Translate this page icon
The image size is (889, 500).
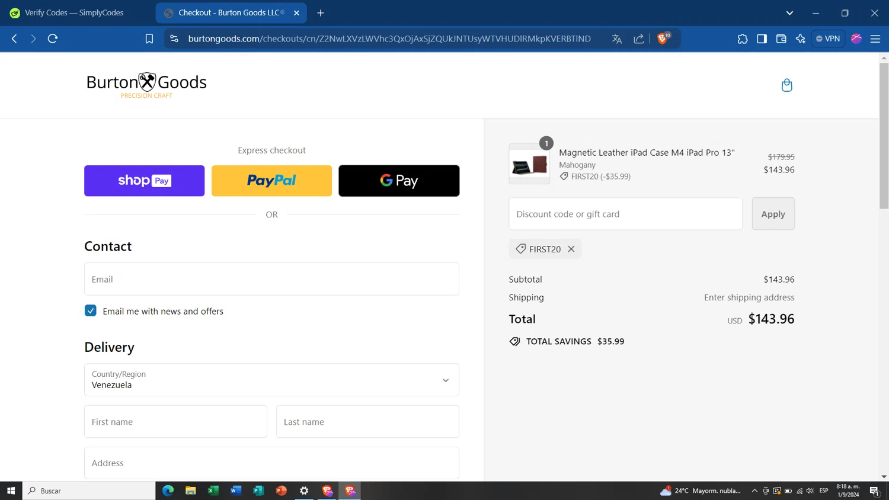pyautogui.click(x=617, y=39)
